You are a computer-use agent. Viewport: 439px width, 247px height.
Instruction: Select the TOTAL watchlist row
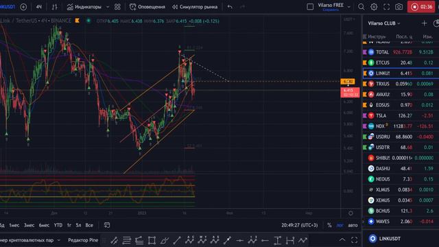coord(401,52)
